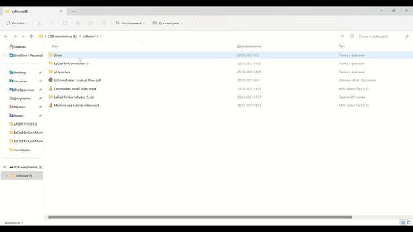Click software15 in address breadcrumb
The width and height of the screenshot is (413, 232).
pos(90,37)
